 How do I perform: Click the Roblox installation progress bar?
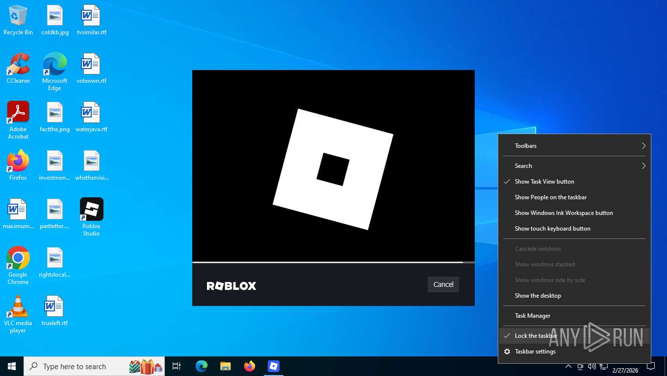pyautogui.click(x=333, y=262)
